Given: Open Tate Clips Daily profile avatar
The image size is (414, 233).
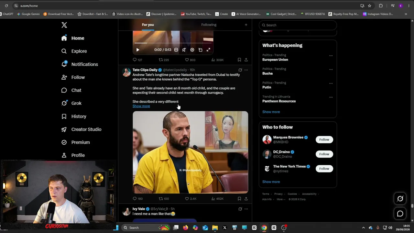Looking at the screenshot, I should (x=126, y=72).
